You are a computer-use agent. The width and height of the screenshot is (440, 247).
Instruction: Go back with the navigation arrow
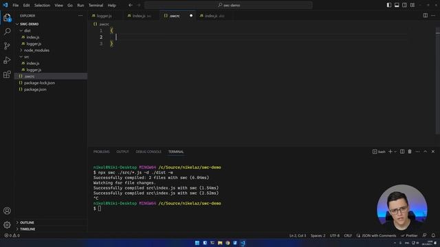(x=131, y=5)
